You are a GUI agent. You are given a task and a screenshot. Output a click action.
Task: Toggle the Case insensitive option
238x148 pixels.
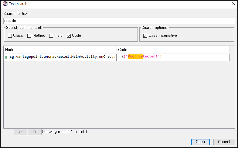145,36
